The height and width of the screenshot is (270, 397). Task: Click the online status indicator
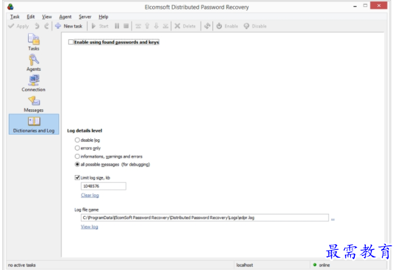[x=321, y=265]
